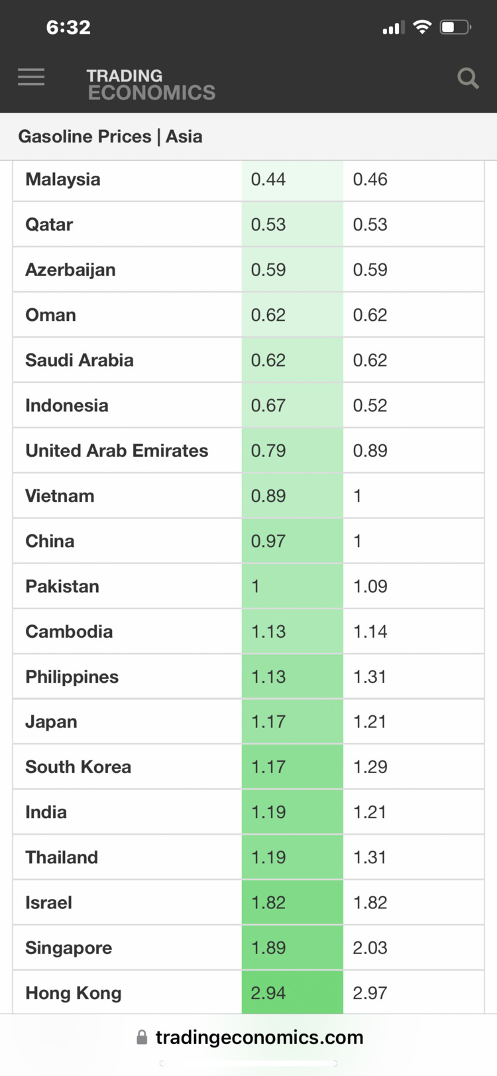
Task: Open the Qatar country link
Action: pos(49,225)
